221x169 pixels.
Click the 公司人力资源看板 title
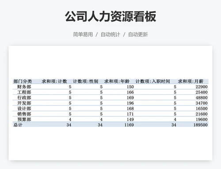tap(110, 16)
